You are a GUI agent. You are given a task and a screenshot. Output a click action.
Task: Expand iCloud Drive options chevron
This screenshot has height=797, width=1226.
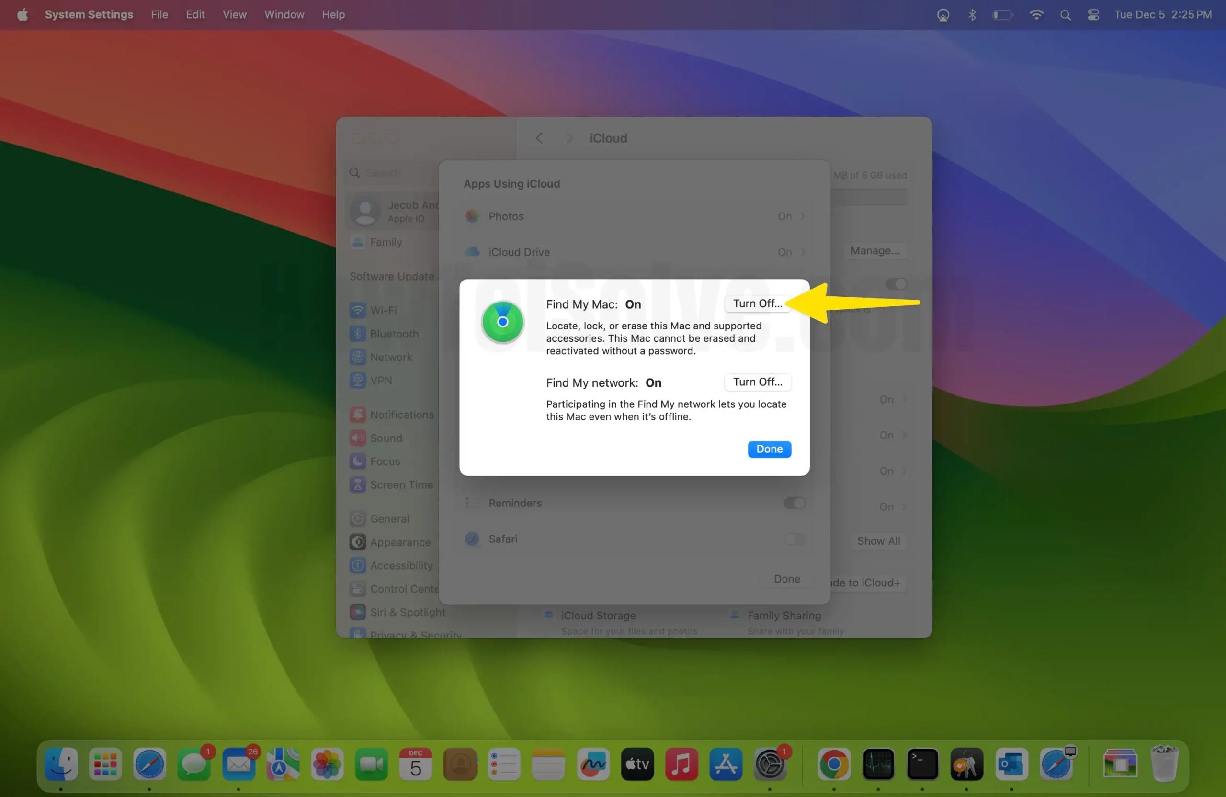(x=802, y=252)
